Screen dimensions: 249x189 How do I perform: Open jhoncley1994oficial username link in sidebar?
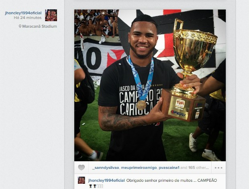coord(23,13)
